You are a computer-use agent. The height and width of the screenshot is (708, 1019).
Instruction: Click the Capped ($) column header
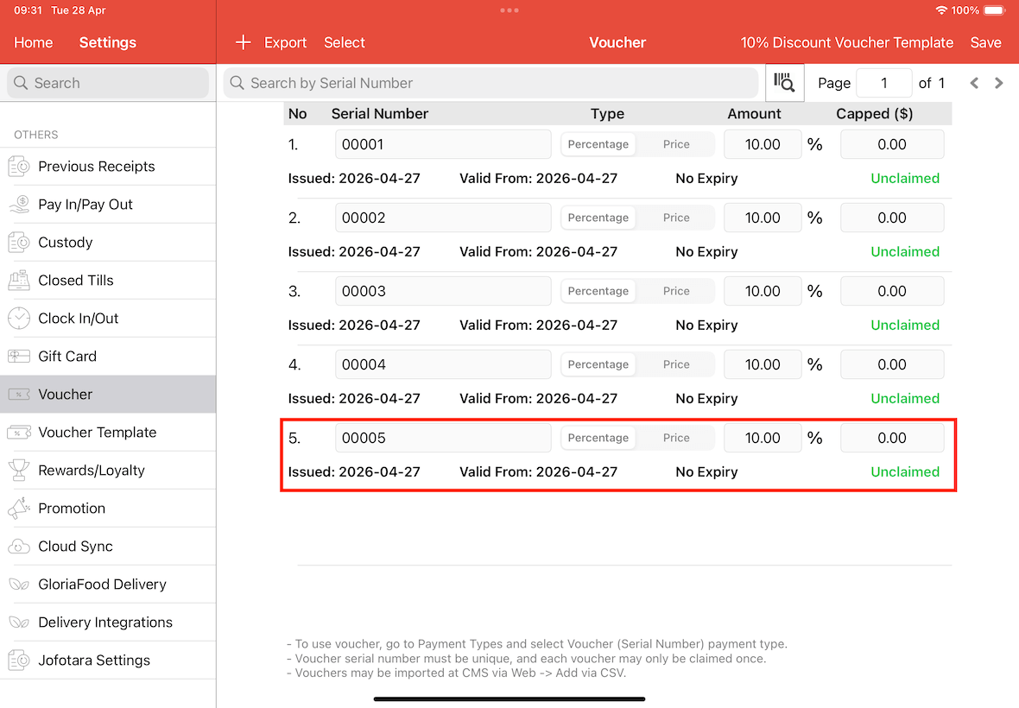tap(874, 114)
